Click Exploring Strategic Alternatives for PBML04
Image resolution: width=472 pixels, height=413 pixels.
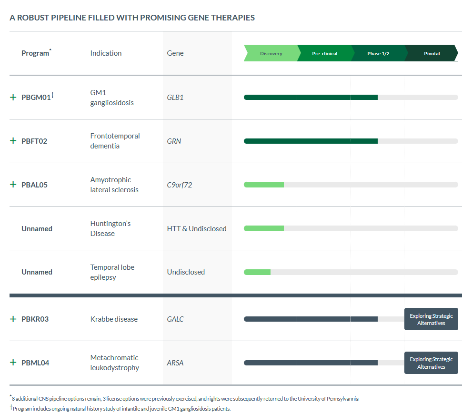[x=431, y=363]
